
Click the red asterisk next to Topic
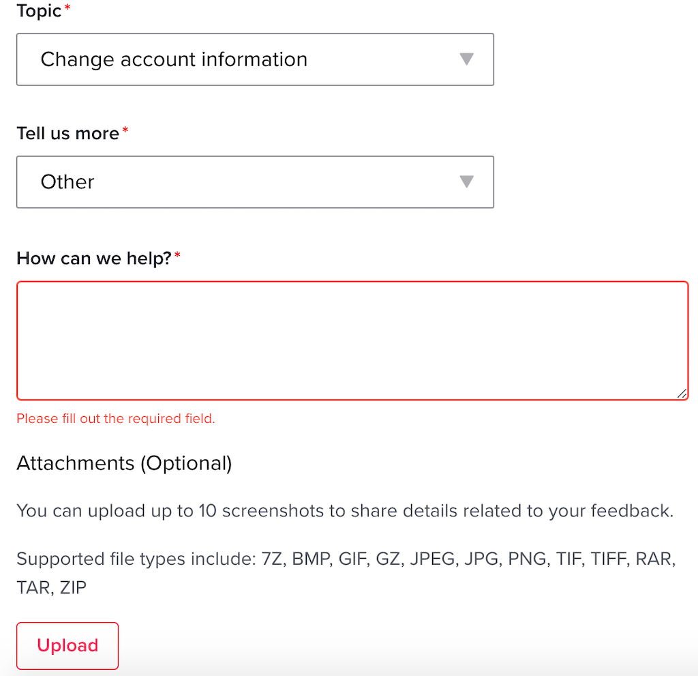[67, 10]
